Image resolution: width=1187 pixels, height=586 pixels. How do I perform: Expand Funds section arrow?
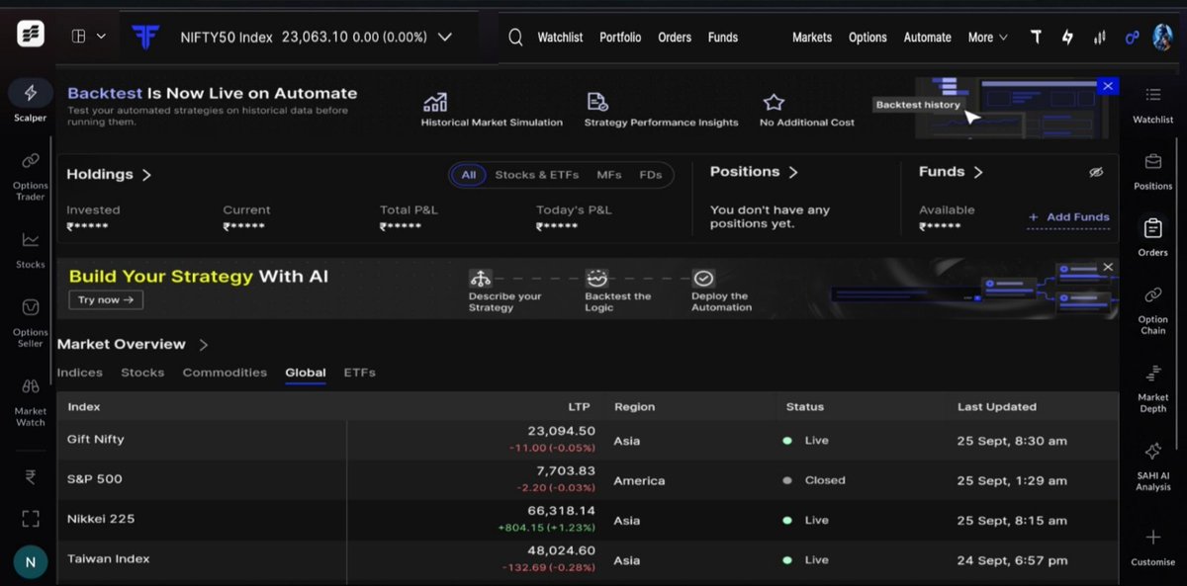coord(978,172)
